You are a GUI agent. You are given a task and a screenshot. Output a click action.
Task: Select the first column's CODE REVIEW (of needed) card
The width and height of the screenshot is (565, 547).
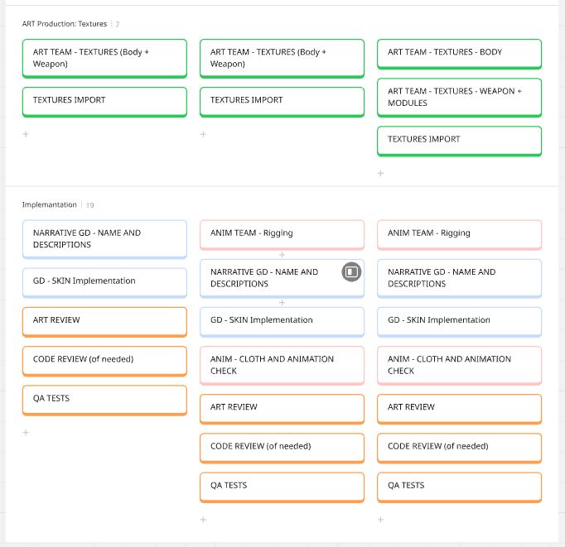tap(104, 360)
